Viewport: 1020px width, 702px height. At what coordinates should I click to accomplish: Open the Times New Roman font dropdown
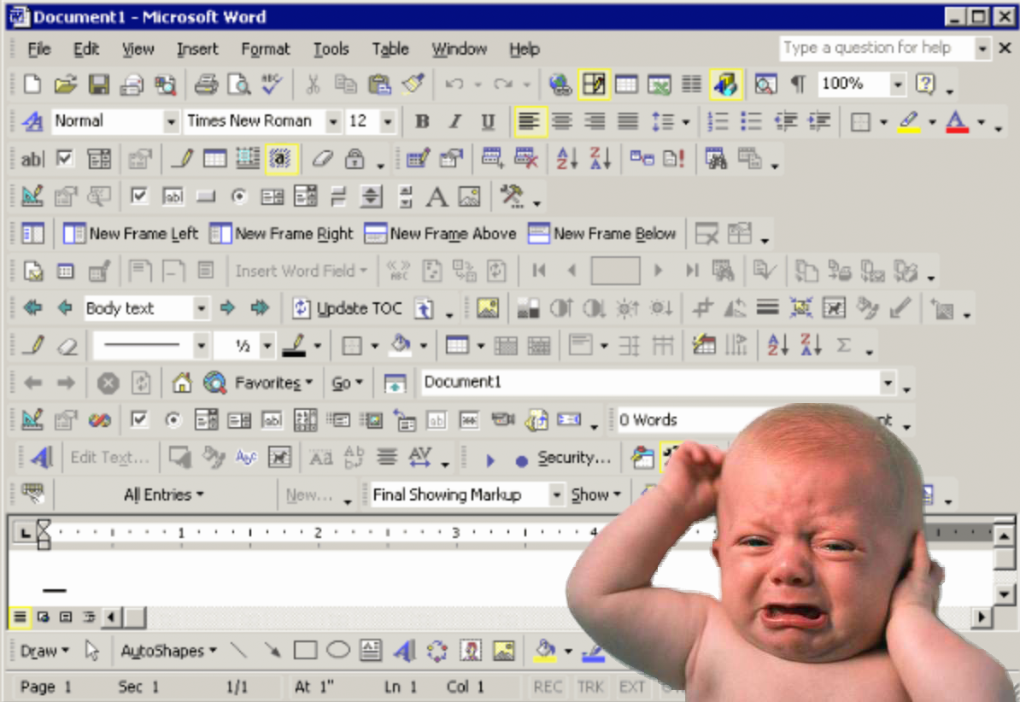pos(333,122)
